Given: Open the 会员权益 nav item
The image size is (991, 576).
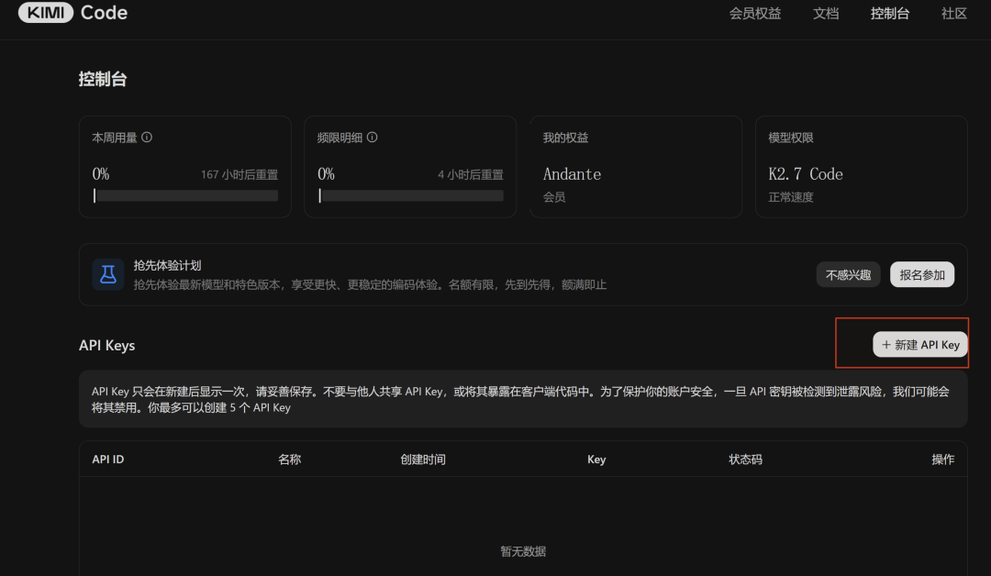Looking at the screenshot, I should [x=755, y=13].
